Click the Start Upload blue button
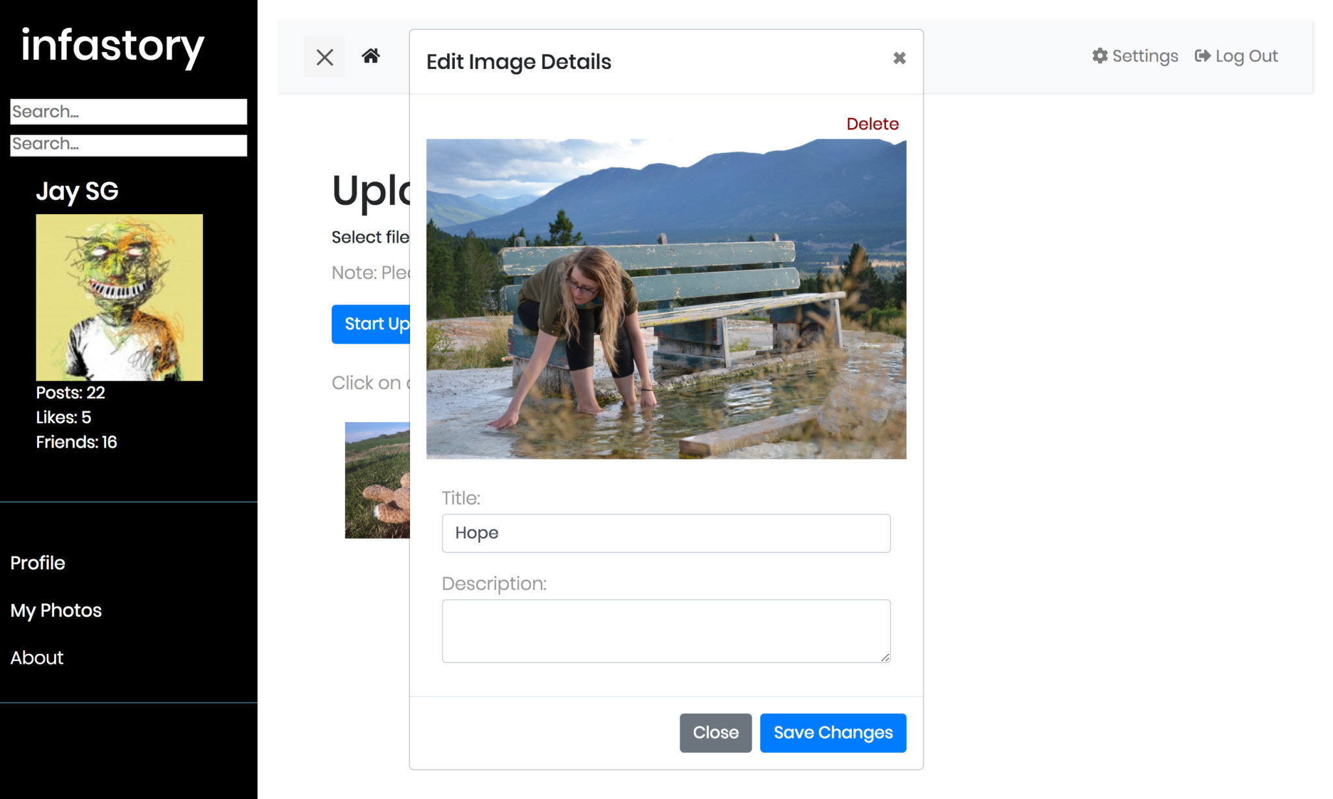This screenshot has width=1333, height=799. [372, 324]
